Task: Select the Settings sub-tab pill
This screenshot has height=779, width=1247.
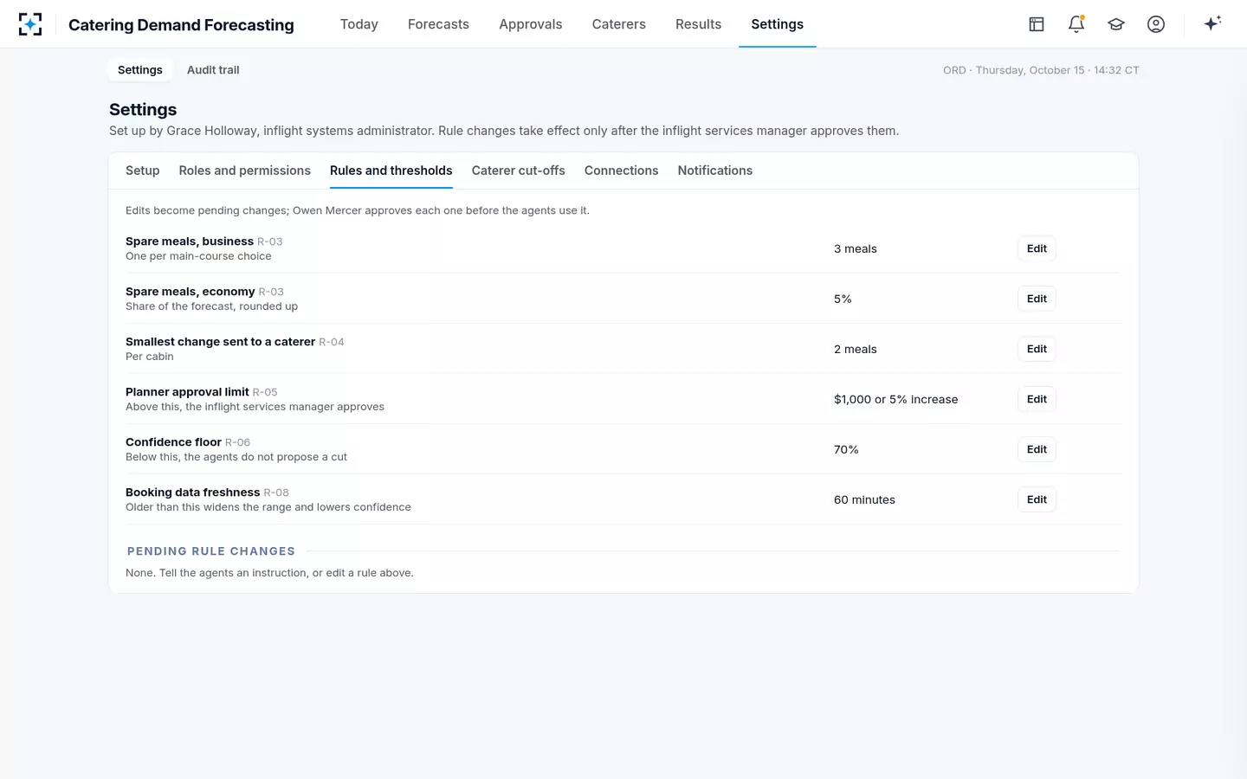Action: (x=140, y=70)
